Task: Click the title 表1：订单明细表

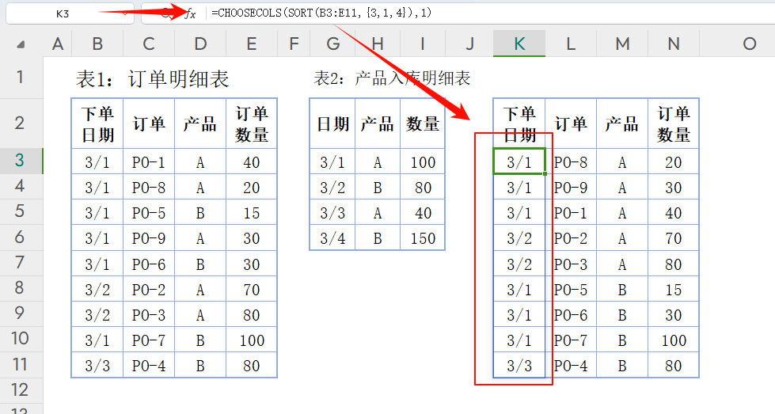Action: 152,79
